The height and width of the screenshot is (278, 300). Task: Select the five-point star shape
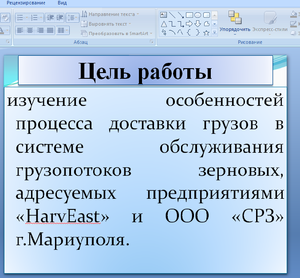[x=206, y=33]
